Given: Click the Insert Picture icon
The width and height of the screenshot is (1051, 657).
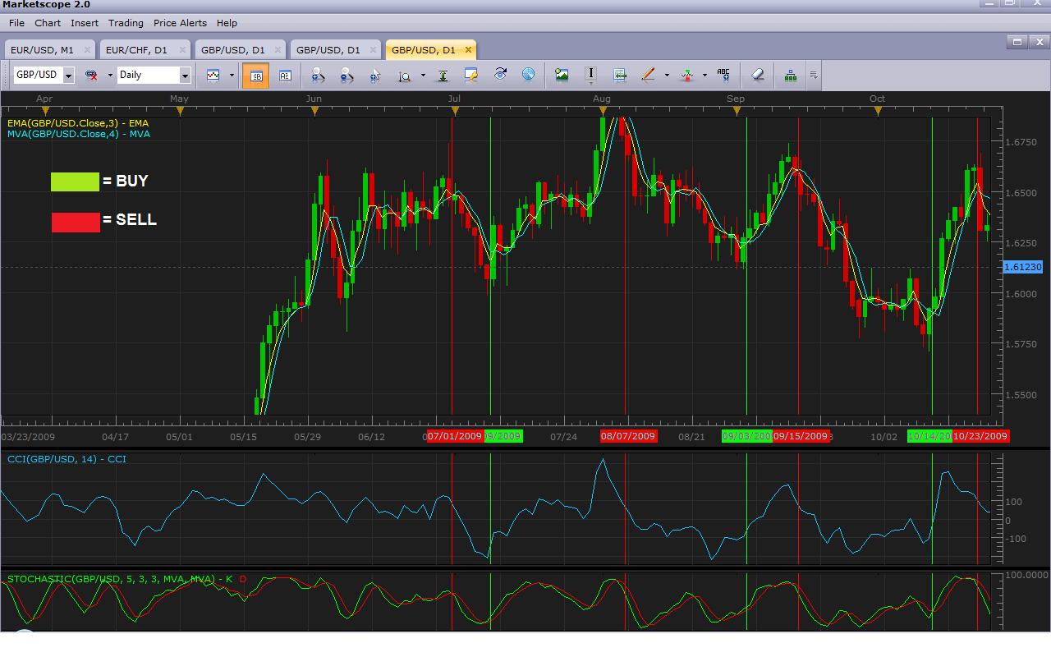Looking at the screenshot, I should (562, 75).
